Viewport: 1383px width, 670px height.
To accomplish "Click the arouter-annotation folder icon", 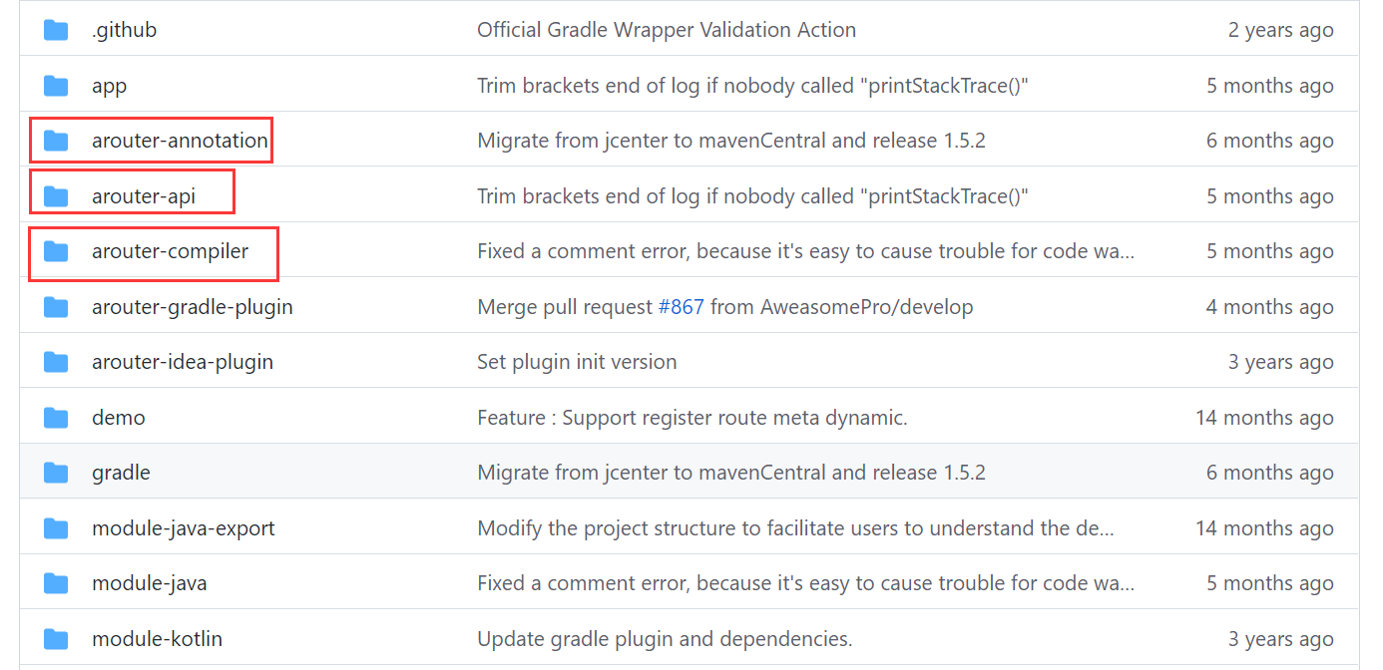I will (56, 141).
